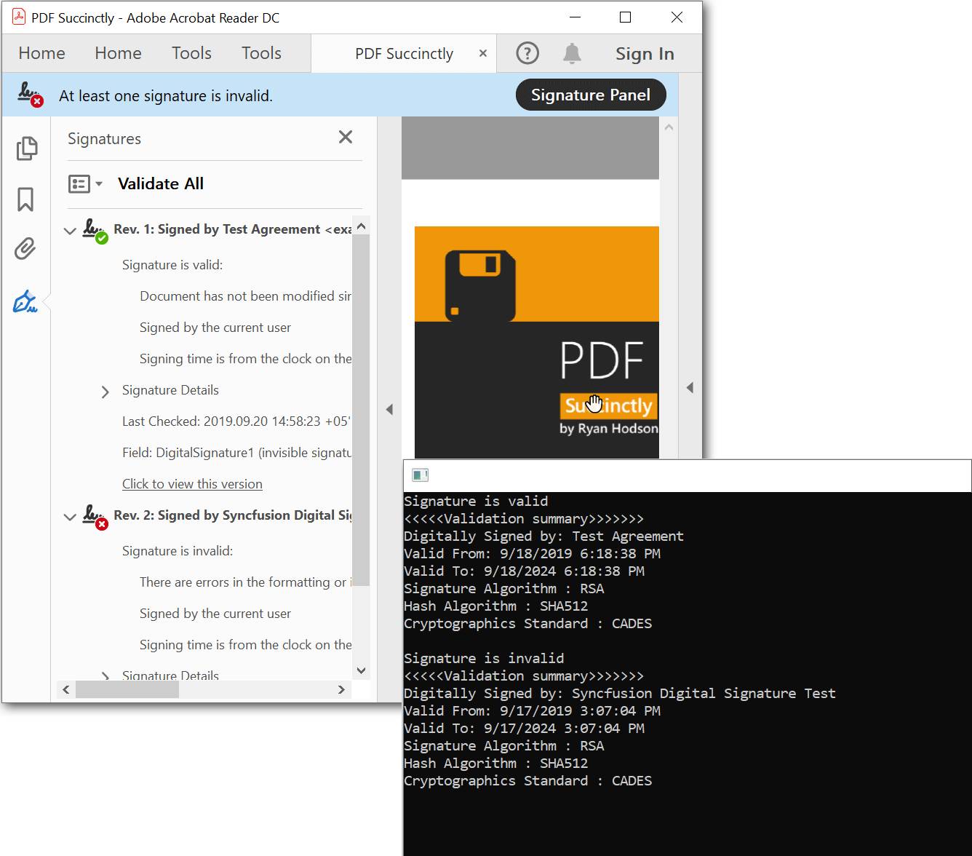Click the Signature Panel button
Screen dimensions: 972x856
pos(590,95)
